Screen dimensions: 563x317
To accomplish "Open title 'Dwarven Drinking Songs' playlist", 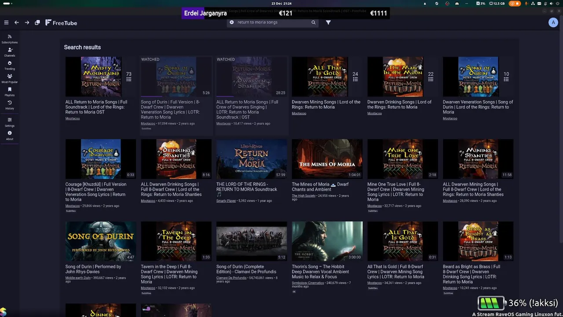I will tap(399, 104).
